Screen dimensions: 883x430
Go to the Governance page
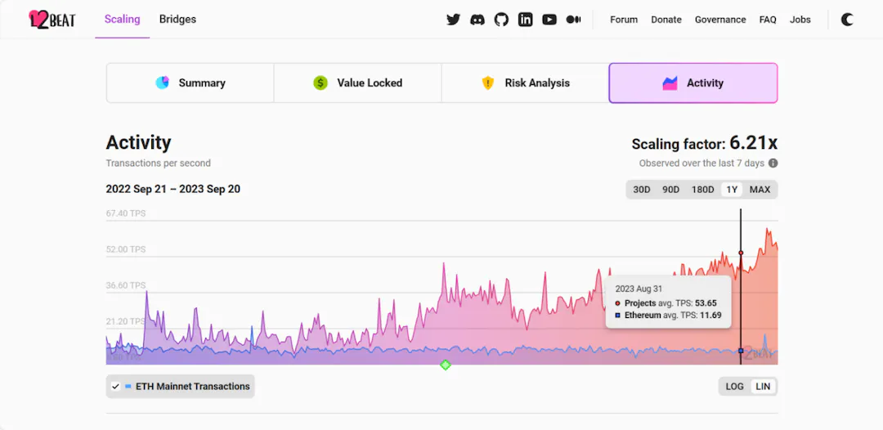point(720,20)
